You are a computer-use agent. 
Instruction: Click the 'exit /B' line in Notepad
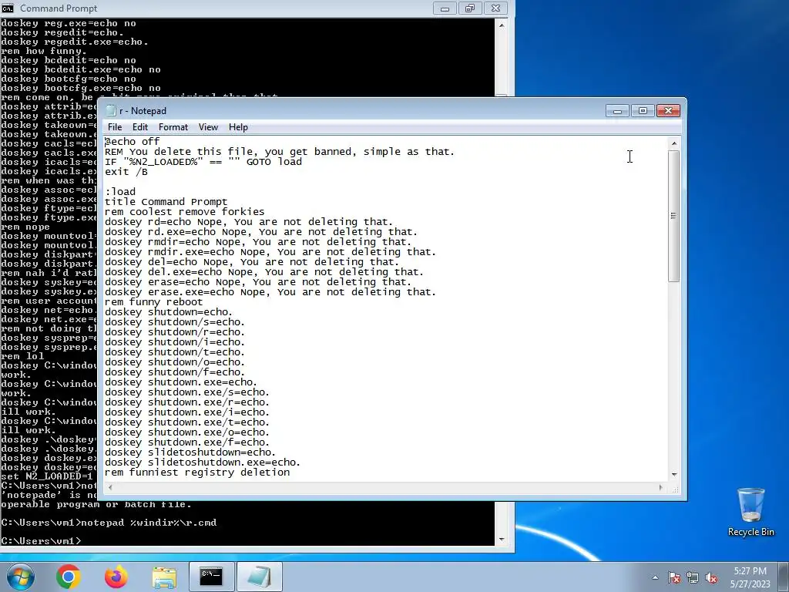coord(126,172)
